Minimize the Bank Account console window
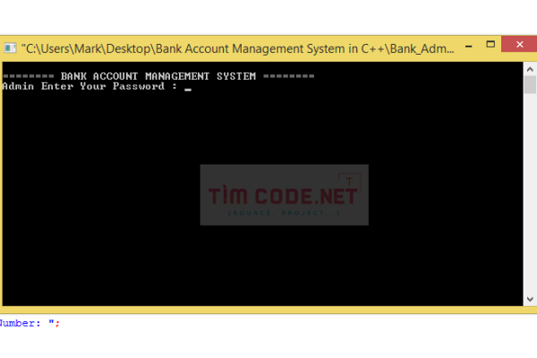Viewport: 537px width, 358px height. [468, 47]
